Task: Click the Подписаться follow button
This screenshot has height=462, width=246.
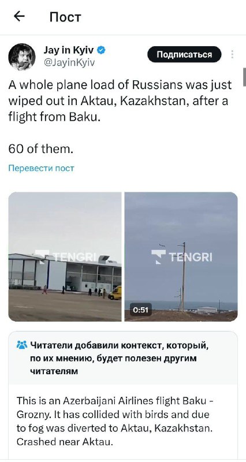Action: 184,54
